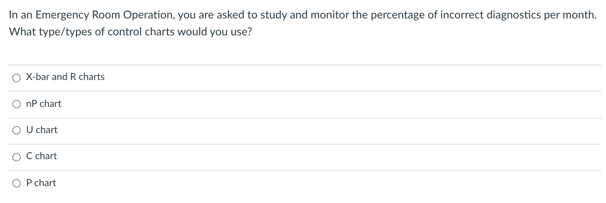Screen dimensions: 606x203
Task: Click the word "use?" ending the question
Action: point(241,32)
